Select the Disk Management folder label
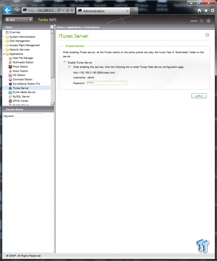 click(x=20, y=41)
